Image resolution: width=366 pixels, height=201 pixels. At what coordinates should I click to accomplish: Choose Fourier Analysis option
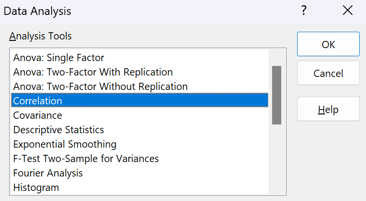coord(48,173)
